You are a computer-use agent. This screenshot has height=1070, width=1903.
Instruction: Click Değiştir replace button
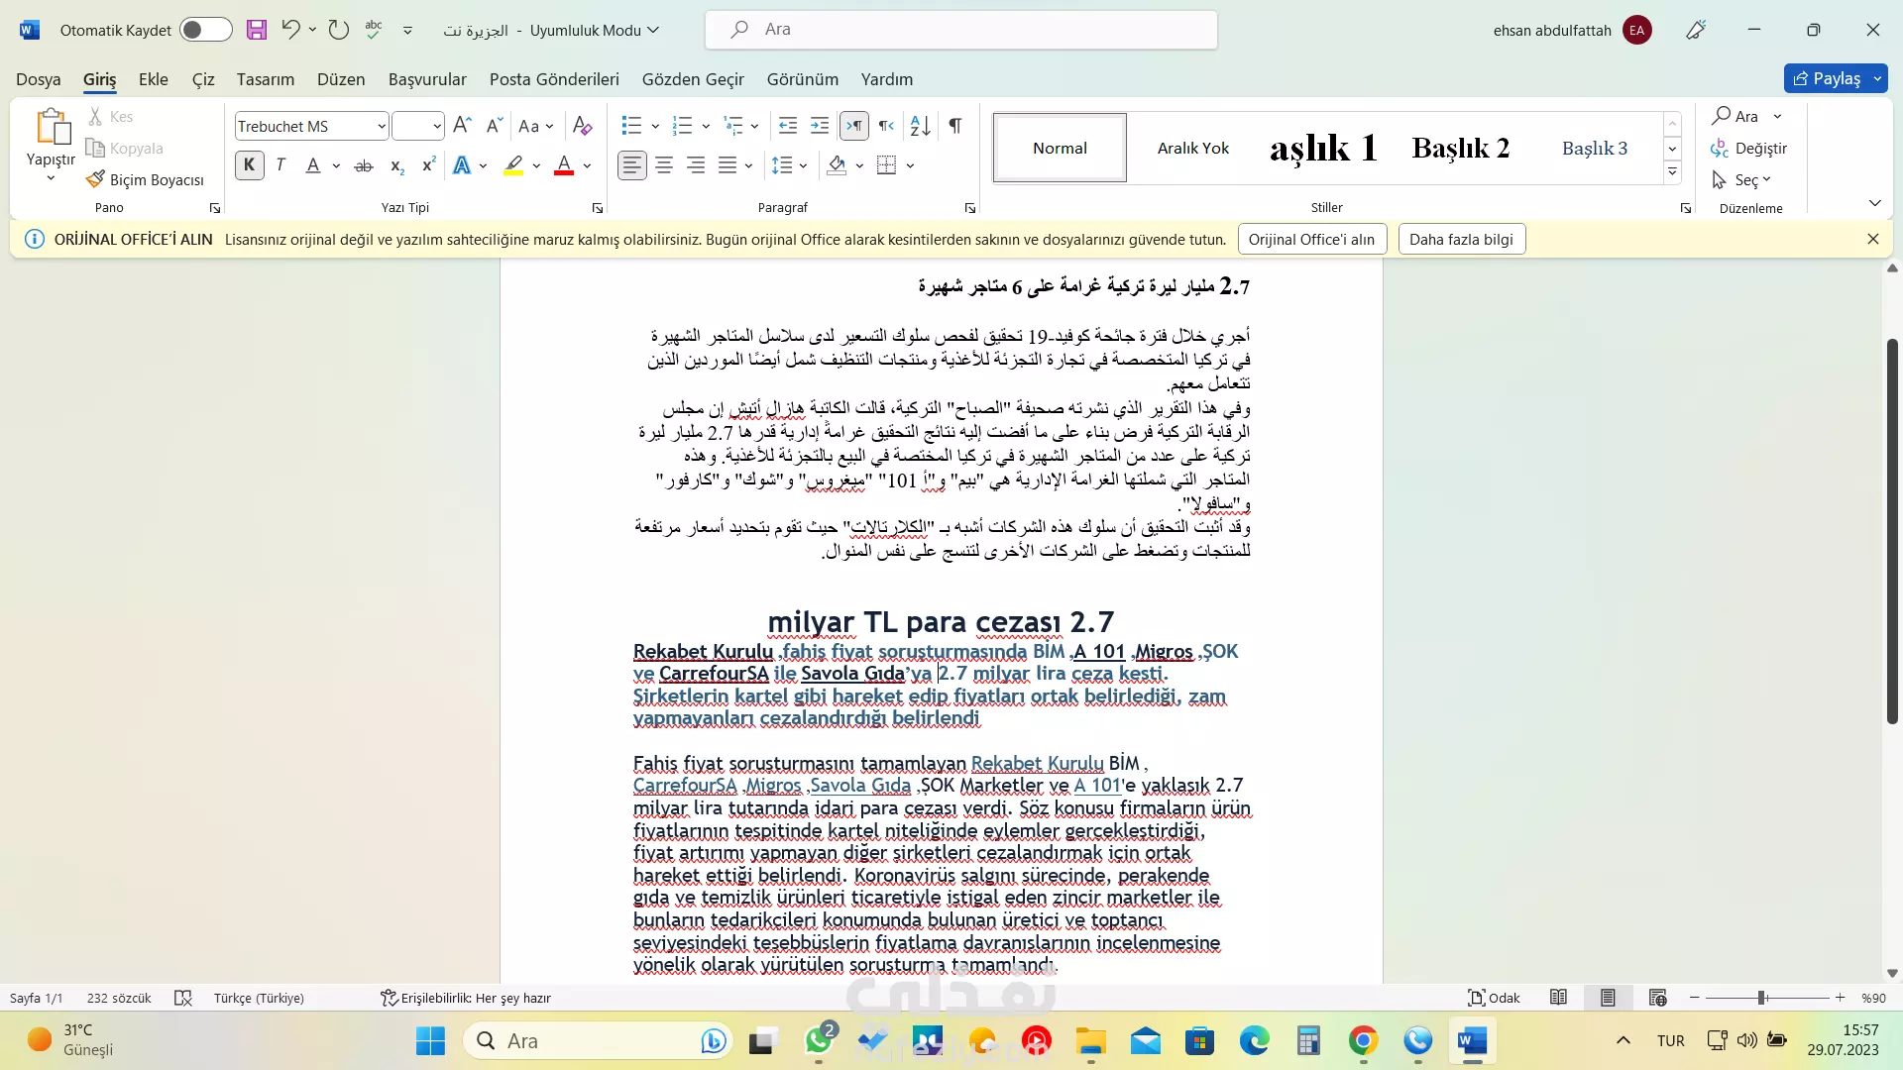click(x=1749, y=149)
